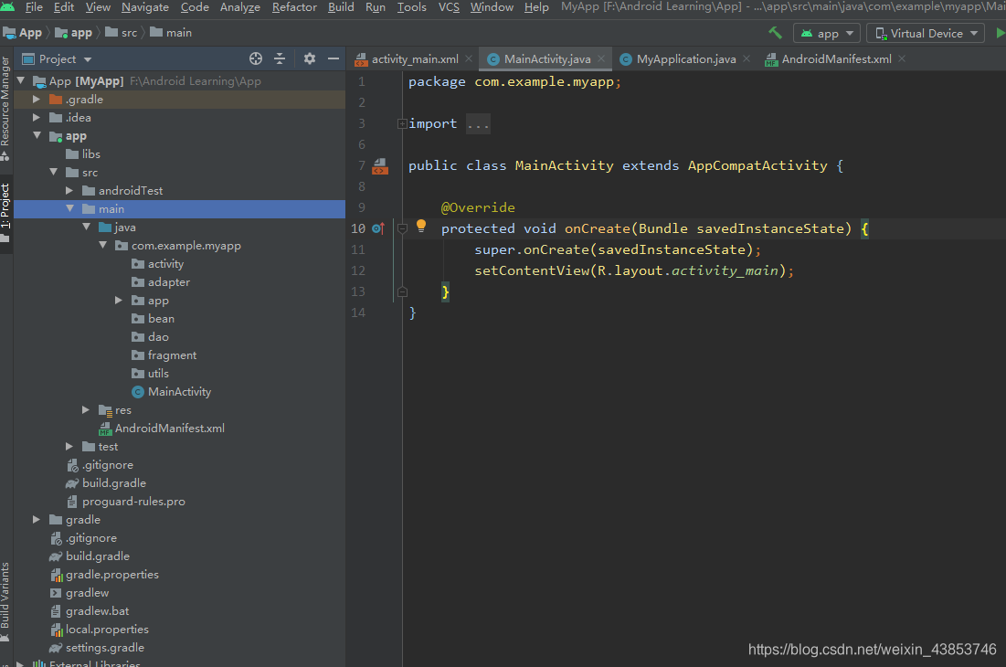Expand the .gradle folder

[37, 100]
